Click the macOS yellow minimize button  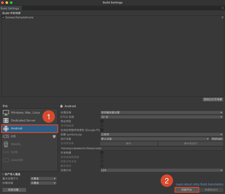7,3
